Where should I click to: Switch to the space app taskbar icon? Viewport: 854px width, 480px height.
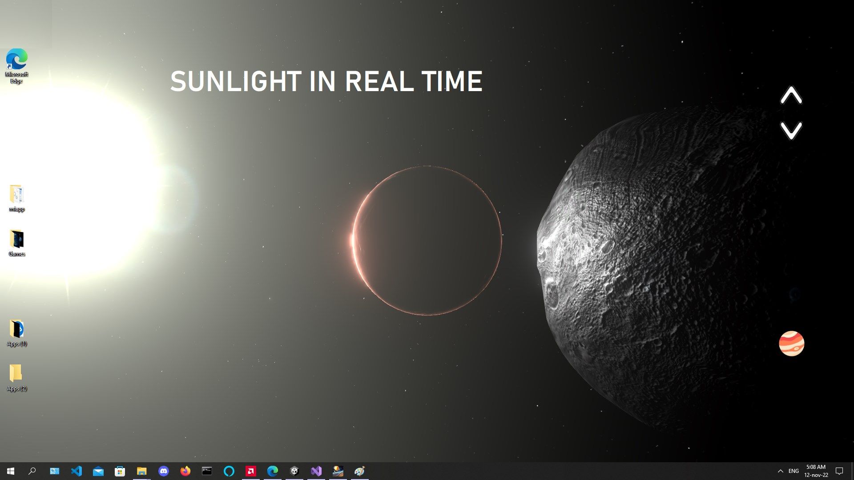tap(338, 471)
